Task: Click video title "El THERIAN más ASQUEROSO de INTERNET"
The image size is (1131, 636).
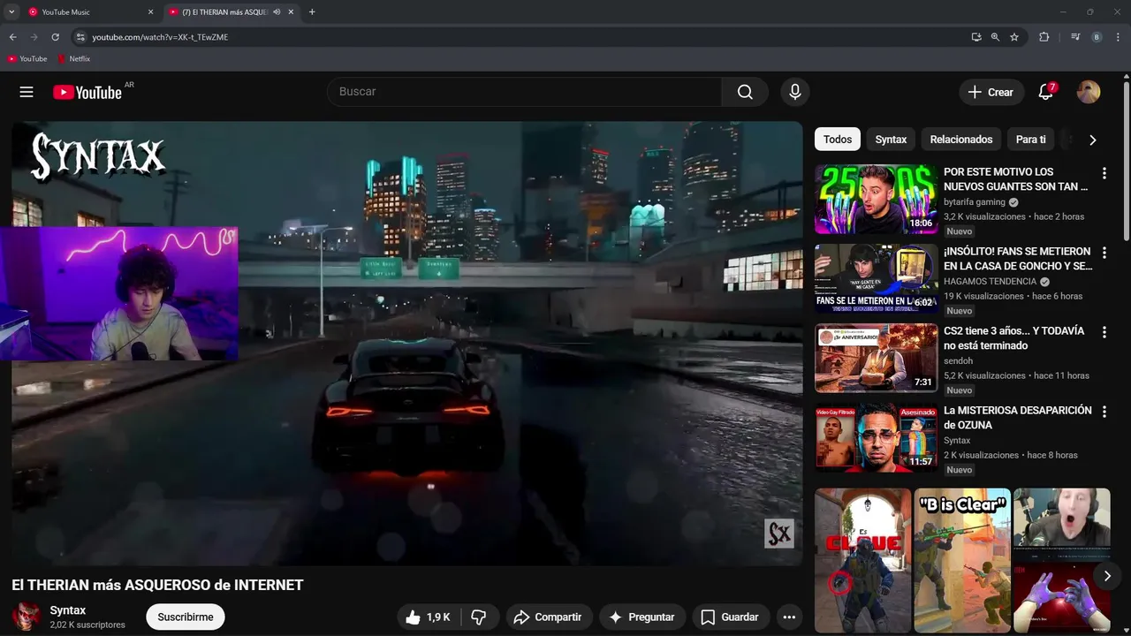Action: pos(157,585)
